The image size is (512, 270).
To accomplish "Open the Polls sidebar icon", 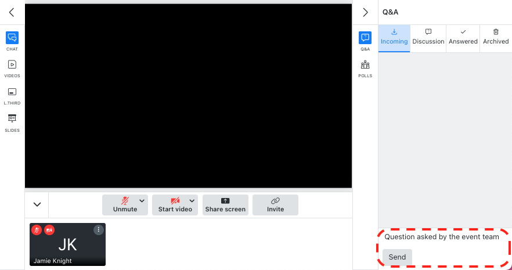I will point(365,64).
